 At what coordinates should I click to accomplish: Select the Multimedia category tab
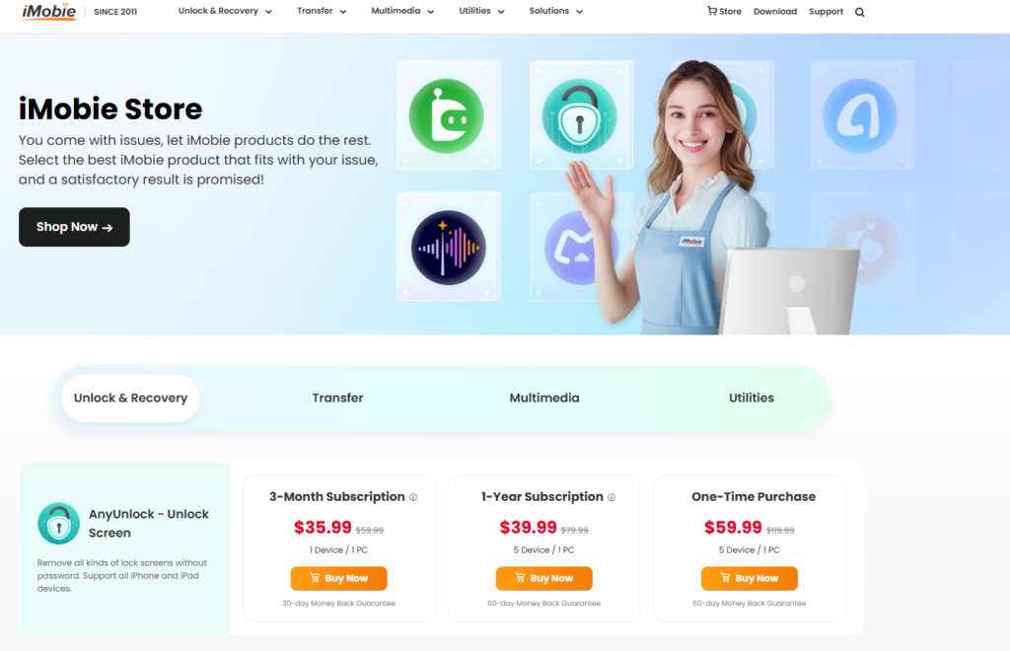544,398
